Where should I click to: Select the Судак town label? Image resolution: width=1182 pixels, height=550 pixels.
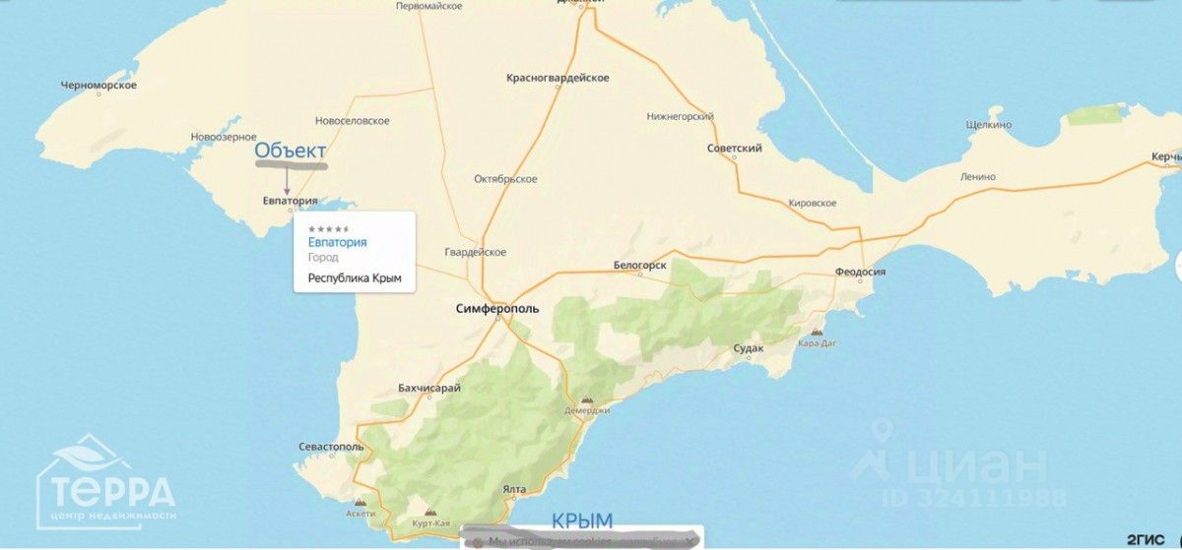(750, 349)
